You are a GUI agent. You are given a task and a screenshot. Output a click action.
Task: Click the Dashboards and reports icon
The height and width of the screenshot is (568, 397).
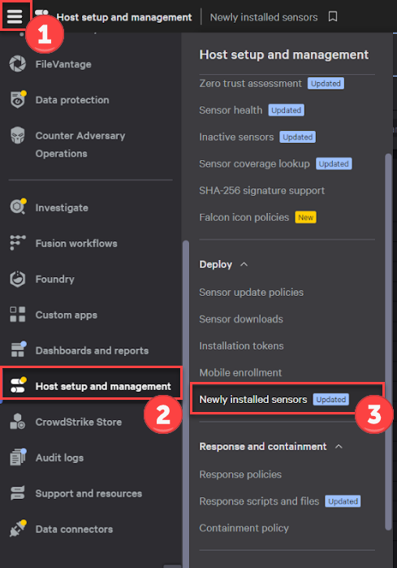coord(17,350)
